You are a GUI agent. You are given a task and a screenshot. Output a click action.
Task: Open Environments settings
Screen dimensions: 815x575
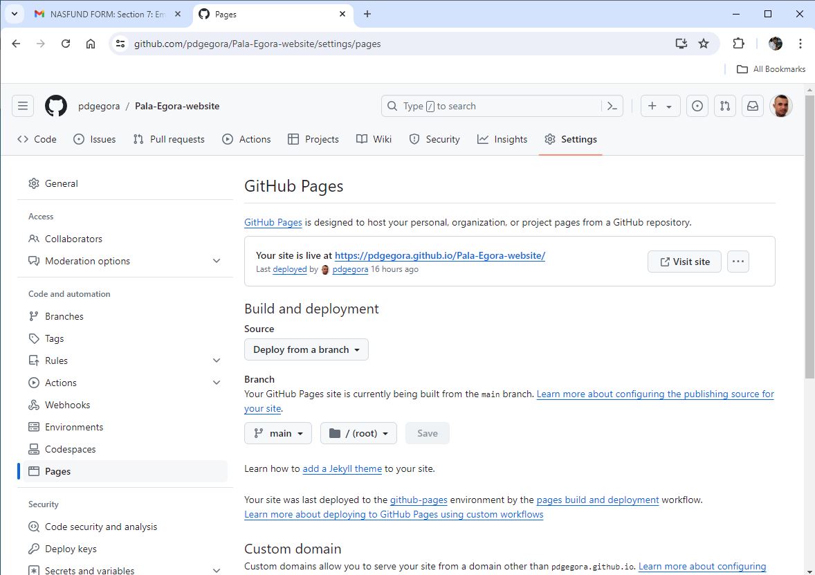pyautogui.click(x=125, y=427)
